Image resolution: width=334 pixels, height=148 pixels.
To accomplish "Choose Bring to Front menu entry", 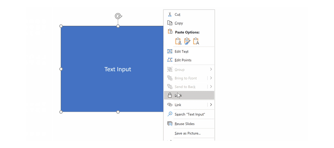I will coord(186,78).
